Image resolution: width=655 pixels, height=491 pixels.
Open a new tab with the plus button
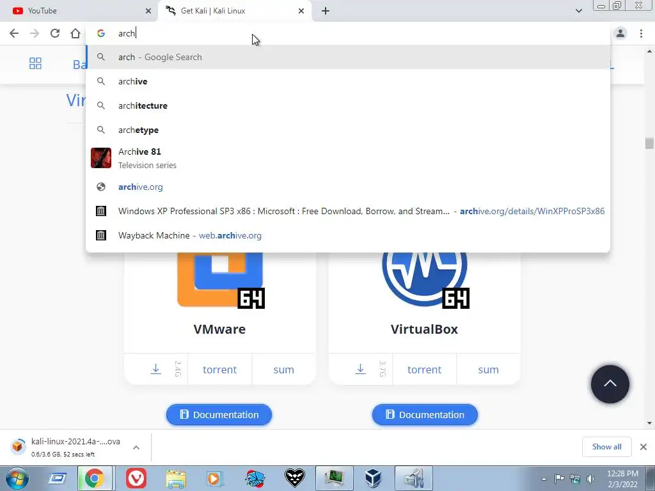point(326,11)
